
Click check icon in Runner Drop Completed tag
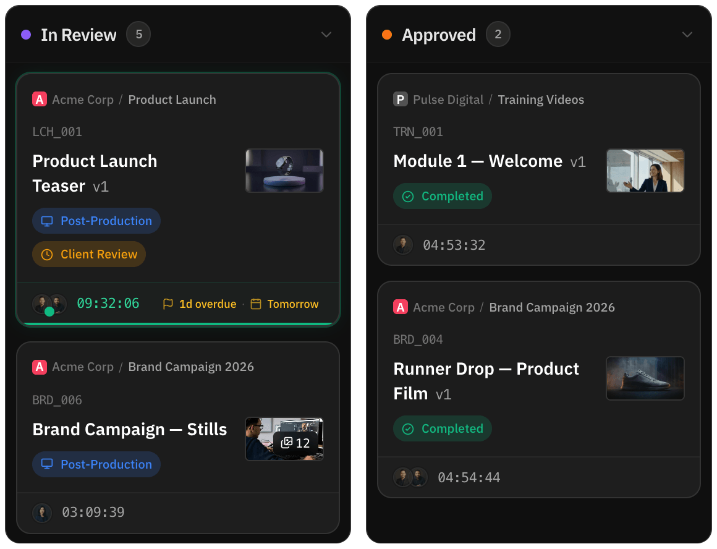[408, 429]
